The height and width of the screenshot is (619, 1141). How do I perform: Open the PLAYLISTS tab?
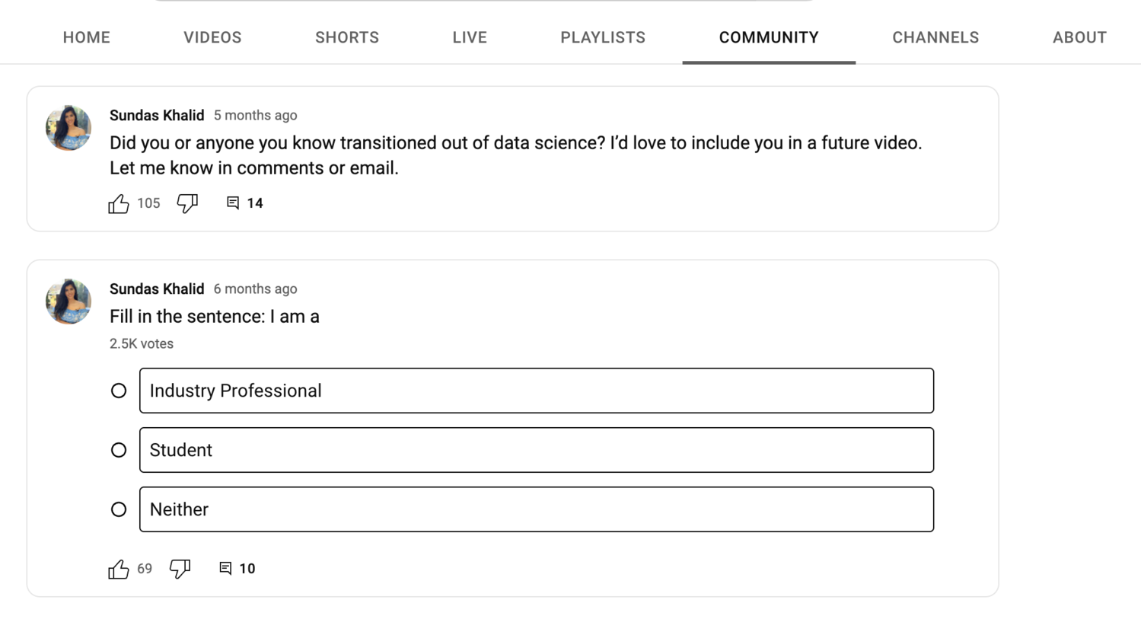click(x=602, y=37)
